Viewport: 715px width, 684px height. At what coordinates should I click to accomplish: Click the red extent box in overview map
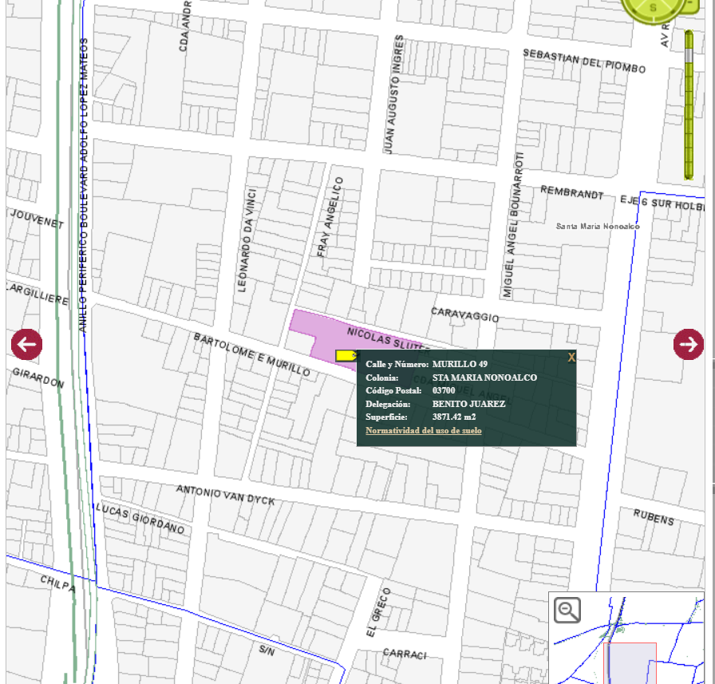point(630,663)
